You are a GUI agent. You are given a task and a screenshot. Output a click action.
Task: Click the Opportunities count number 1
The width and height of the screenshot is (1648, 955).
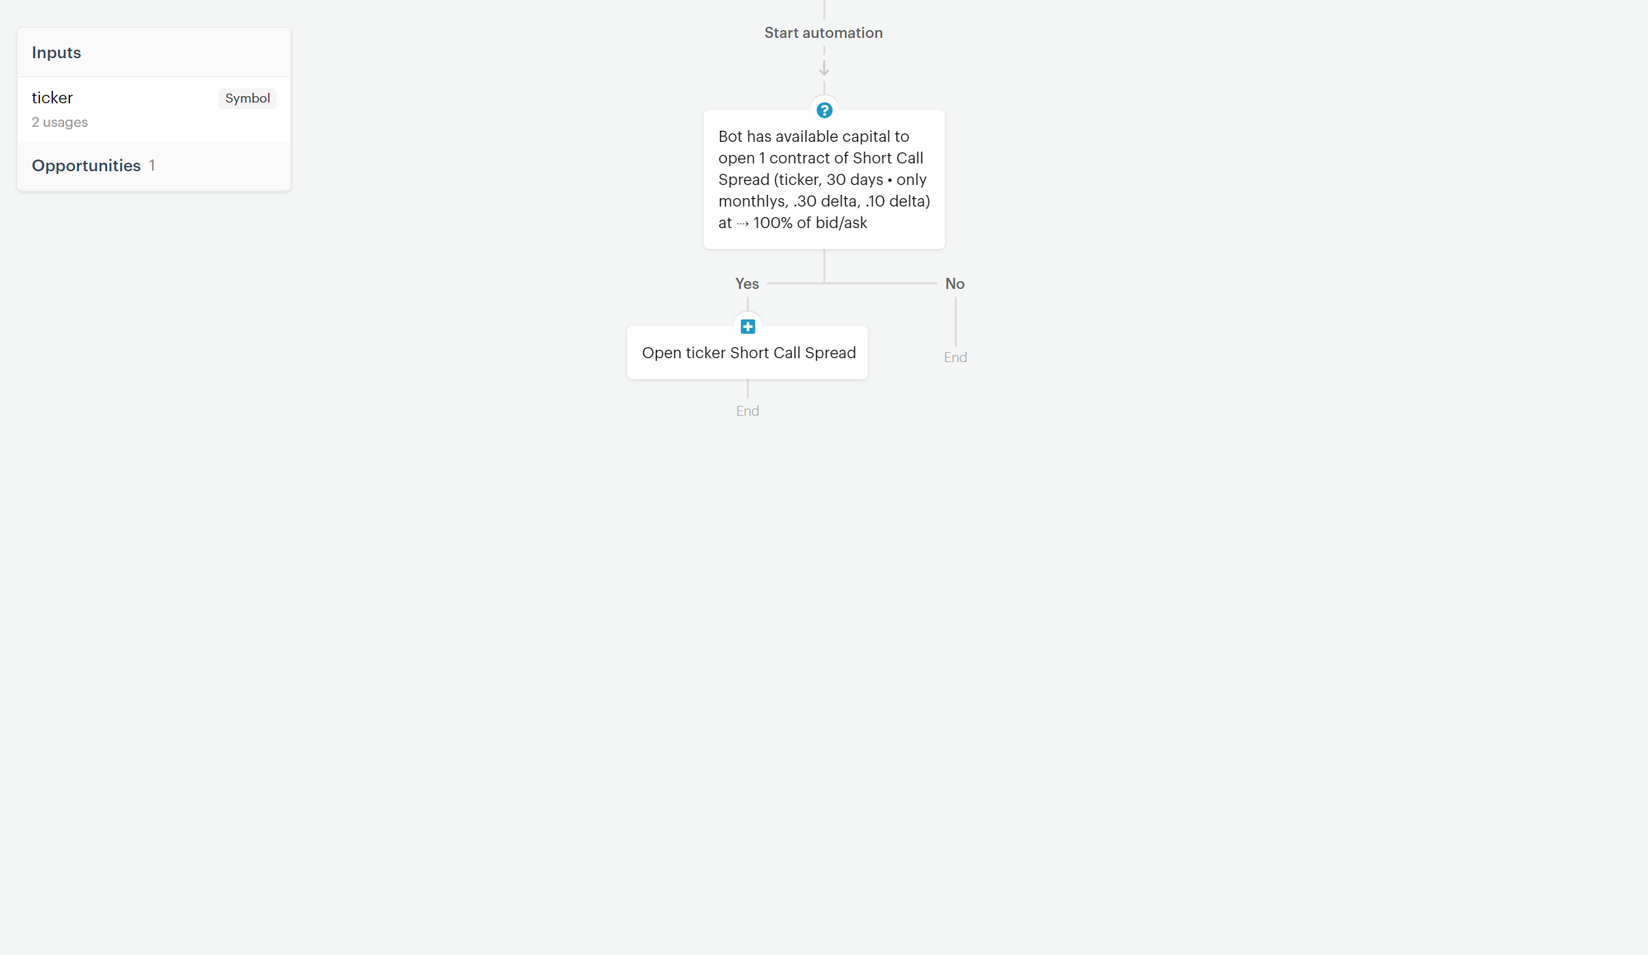click(x=152, y=165)
